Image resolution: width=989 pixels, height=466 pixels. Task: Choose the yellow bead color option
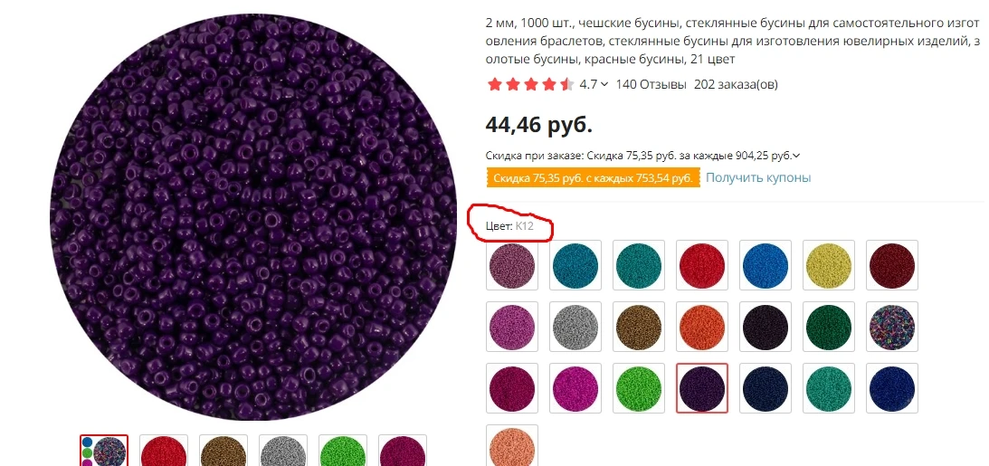point(829,265)
